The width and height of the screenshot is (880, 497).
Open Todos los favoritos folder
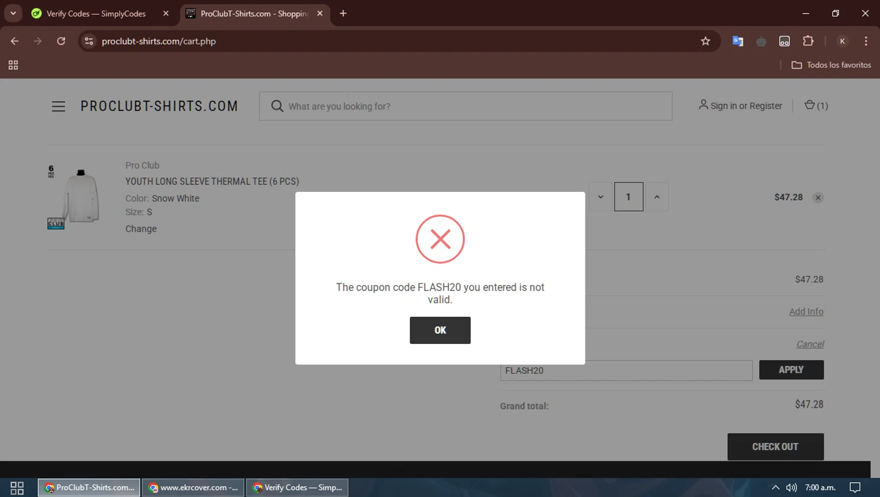pos(831,65)
